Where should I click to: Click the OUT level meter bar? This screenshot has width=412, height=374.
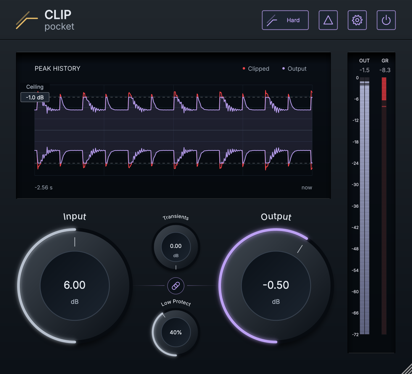[365, 206]
